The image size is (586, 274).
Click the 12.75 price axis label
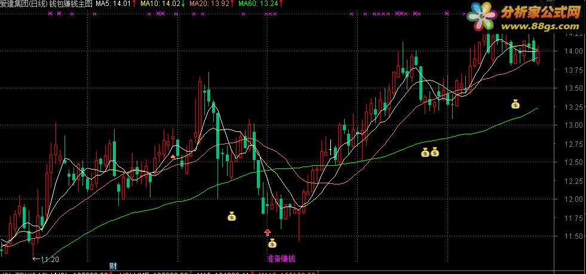(572, 144)
